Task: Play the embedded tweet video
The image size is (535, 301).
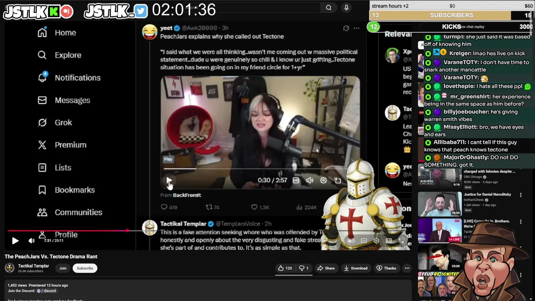Action: (169, 181)
